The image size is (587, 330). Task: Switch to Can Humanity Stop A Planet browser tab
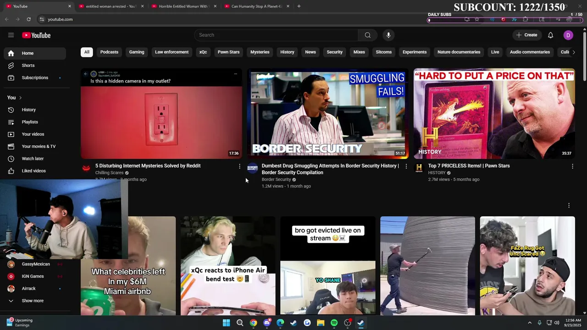point(256,6)
